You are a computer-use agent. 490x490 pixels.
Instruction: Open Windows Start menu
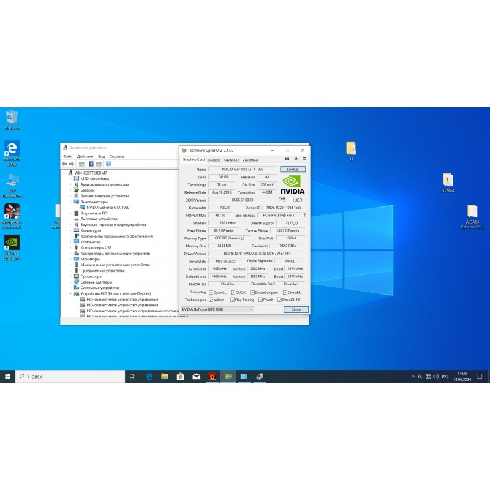click(x=7, y=377)
